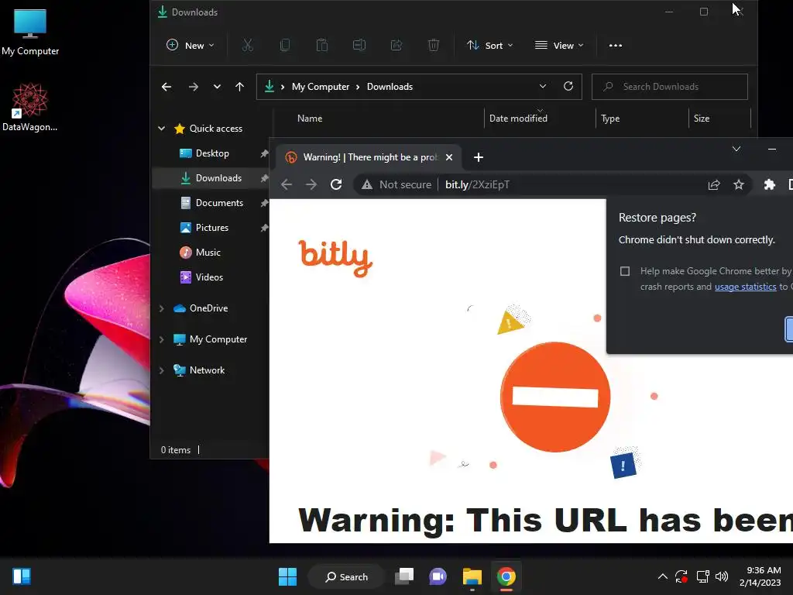The width and height of the screenshot is (793, 595).
Task: Open the DataWagon desktop shortcut
Action: tap(30, 107)
